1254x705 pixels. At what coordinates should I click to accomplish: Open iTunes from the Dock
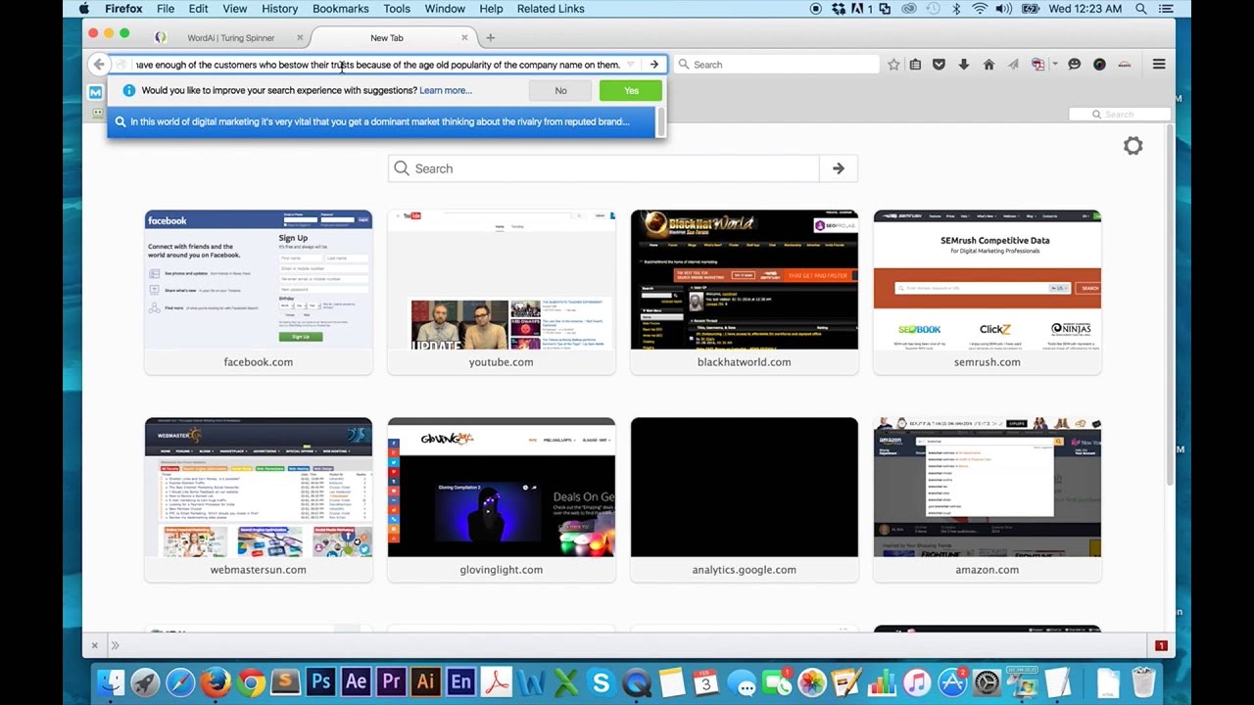(916, 681)
